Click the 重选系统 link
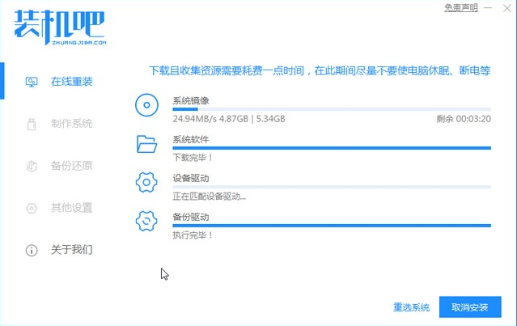This screenshot has width=517, height=326. point(411,307)
